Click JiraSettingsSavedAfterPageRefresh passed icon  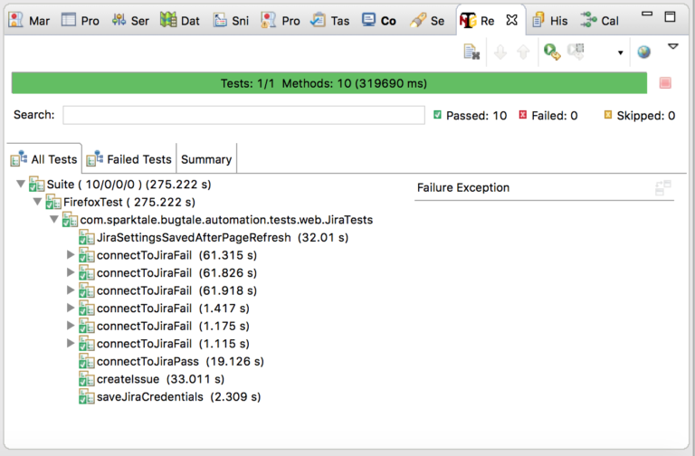[87, 238]
